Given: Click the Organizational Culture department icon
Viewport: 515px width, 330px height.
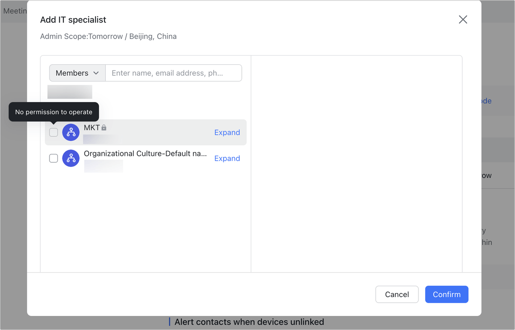Looking at the screenshot, I should [x=71, y=158].
